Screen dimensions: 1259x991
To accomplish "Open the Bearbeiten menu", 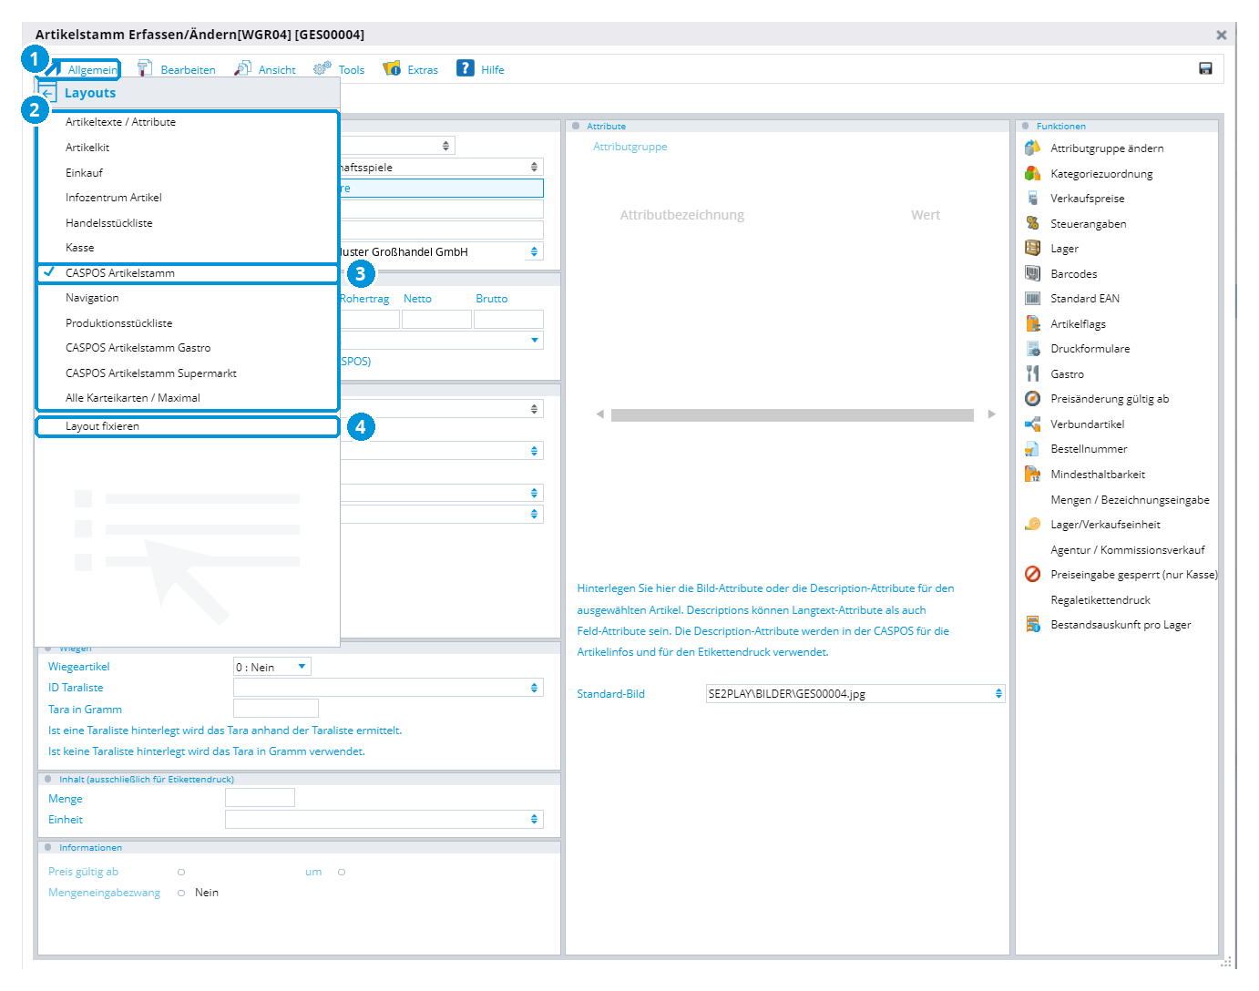I will click(x=177, y=69).
